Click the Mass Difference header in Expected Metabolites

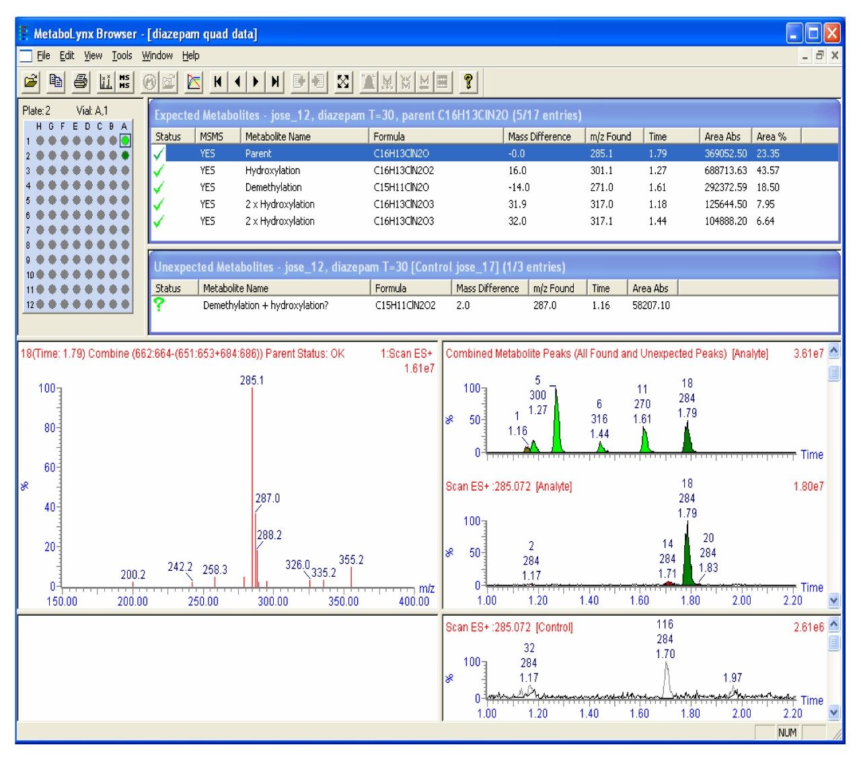coord(544,136)
